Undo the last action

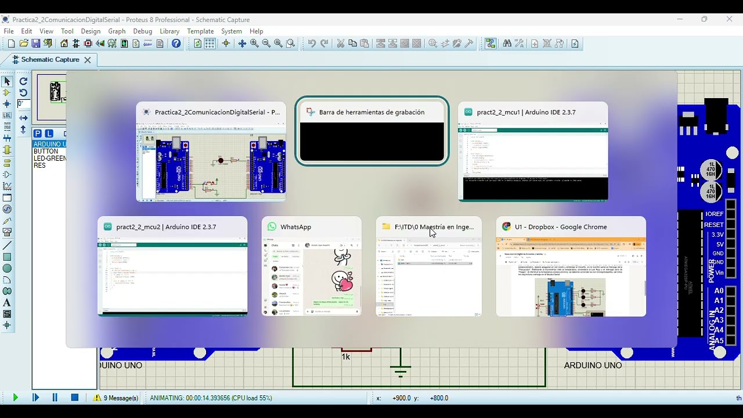tap(312, 44)
